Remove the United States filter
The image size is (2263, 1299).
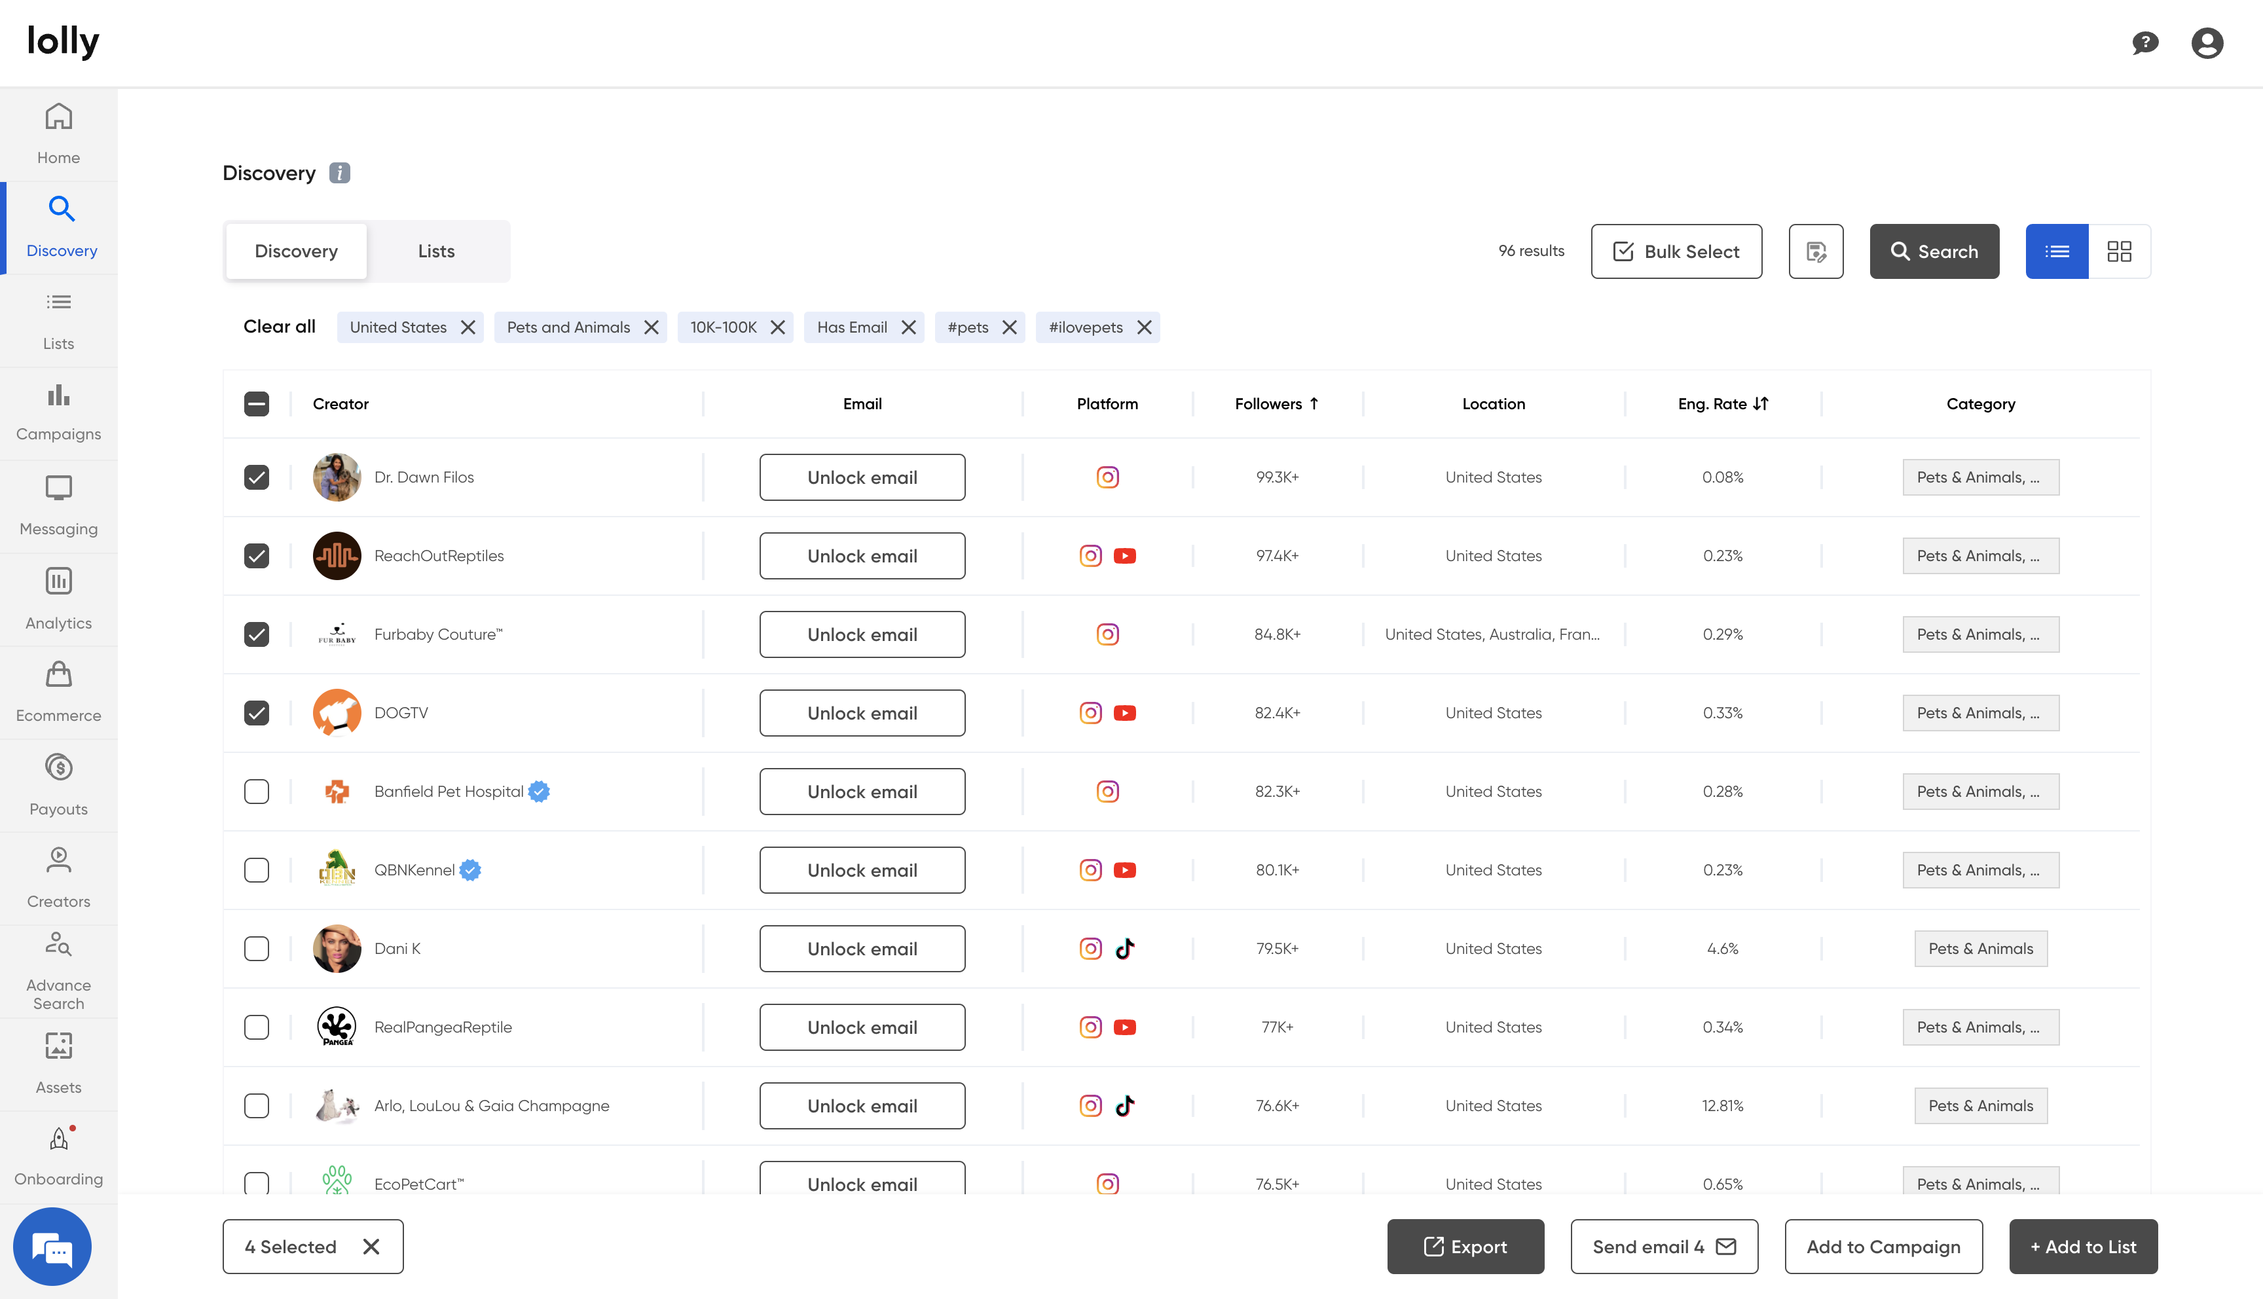click(x=468, y=327)
